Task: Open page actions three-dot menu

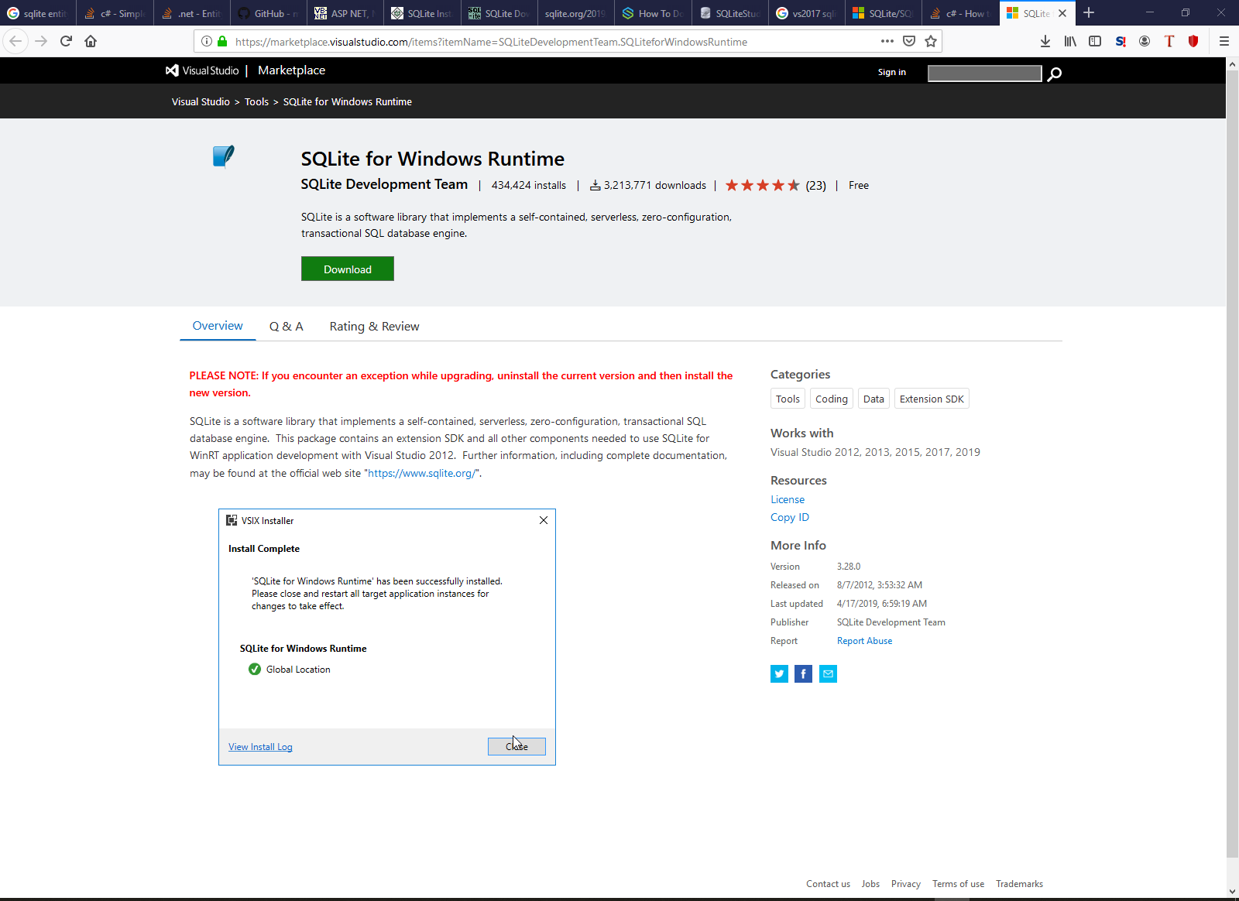Action: [x=887, y=41]
